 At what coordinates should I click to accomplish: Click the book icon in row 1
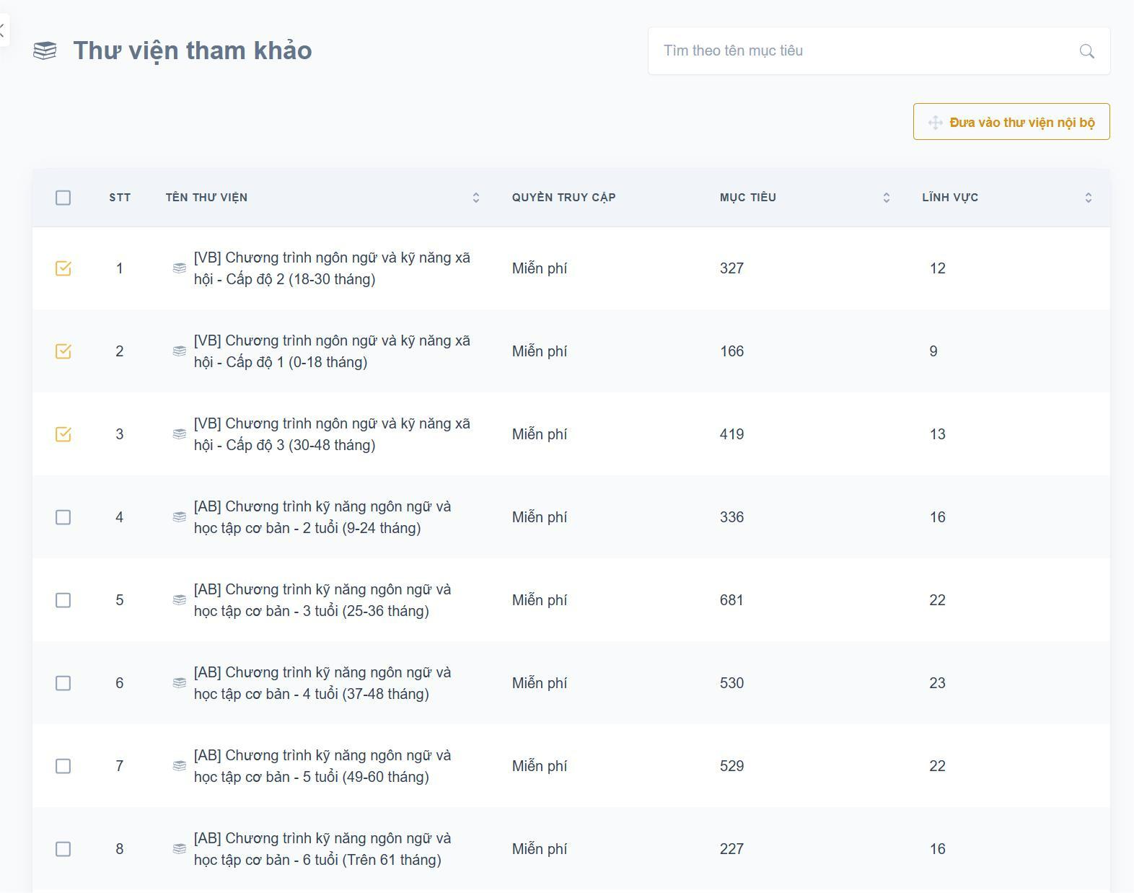[180, 268]
